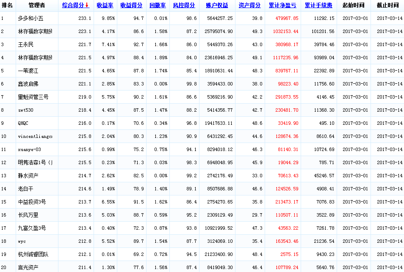The image size is (404, 272).
Task: Select manager 明隽浩森1号
Action: point(35,162)
